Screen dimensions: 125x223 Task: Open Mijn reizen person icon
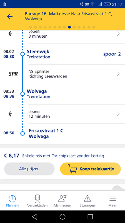pyautogui.click(x=62, y=198)
